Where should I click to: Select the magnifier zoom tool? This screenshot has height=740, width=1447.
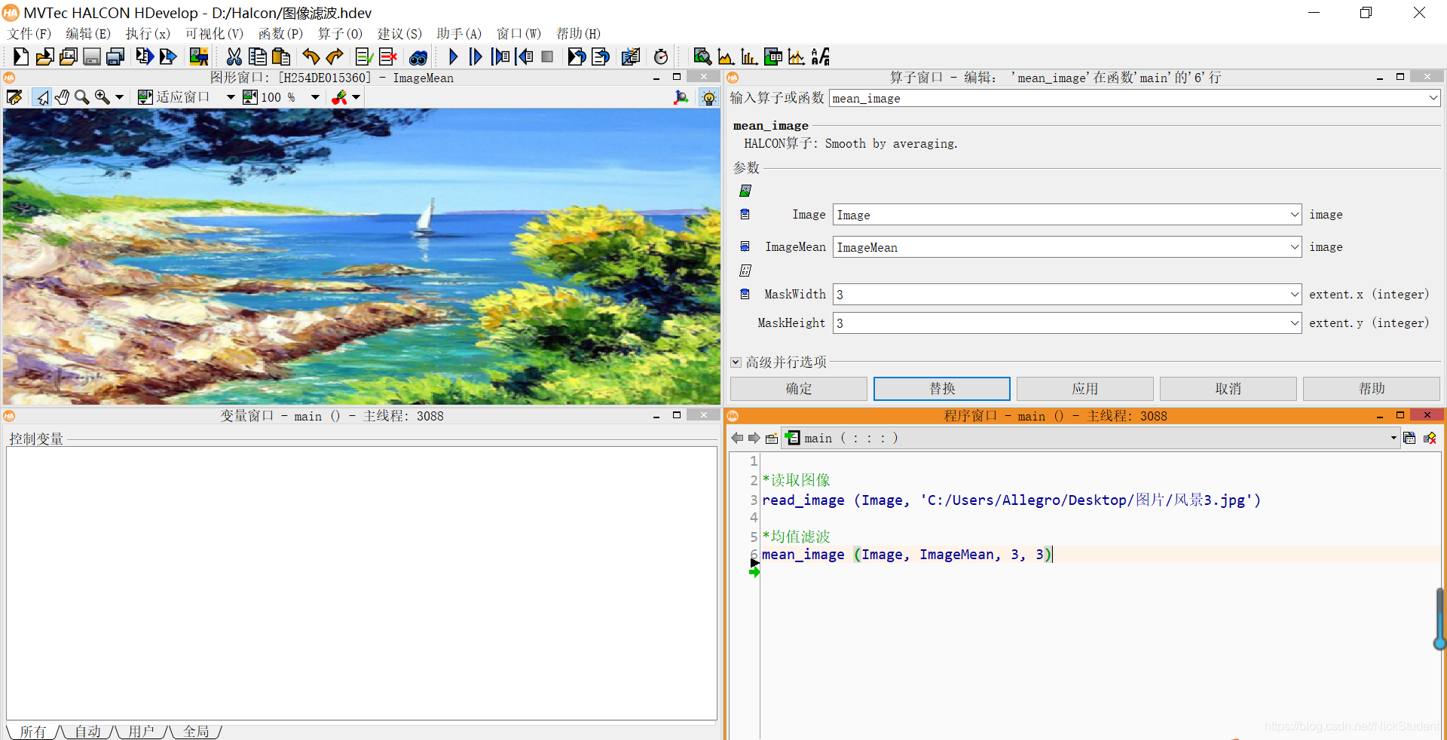coord(81,97)
